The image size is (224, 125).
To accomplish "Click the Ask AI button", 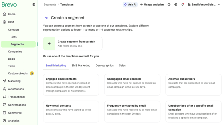I will coord(130,4).
